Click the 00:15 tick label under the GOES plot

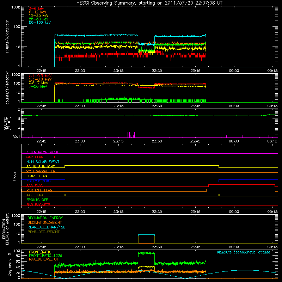coord(272,141)
